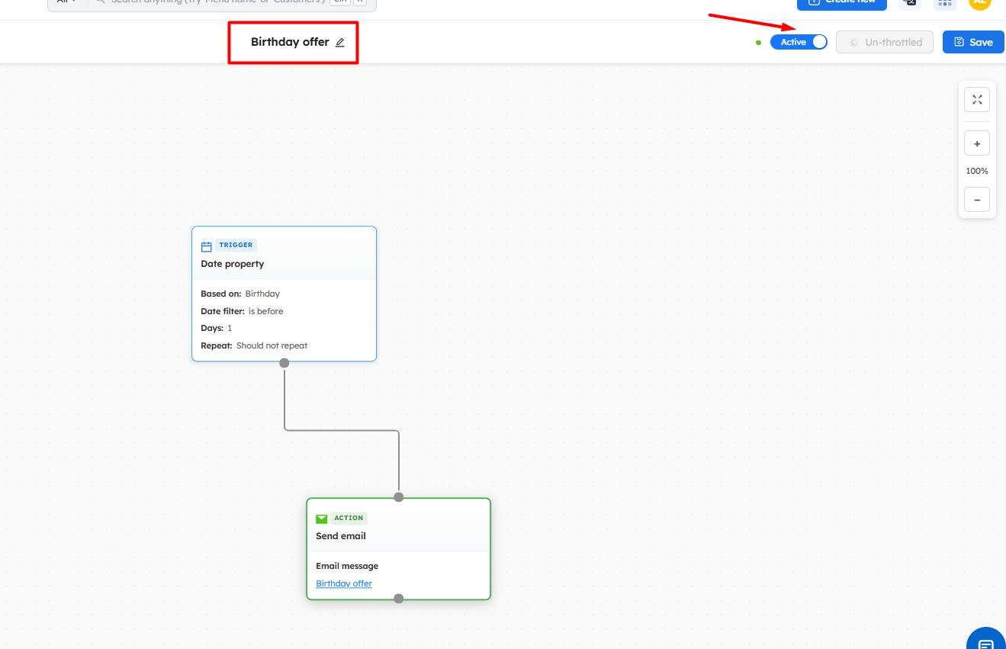Open the user avatar at top right

(x=979, y=2)
